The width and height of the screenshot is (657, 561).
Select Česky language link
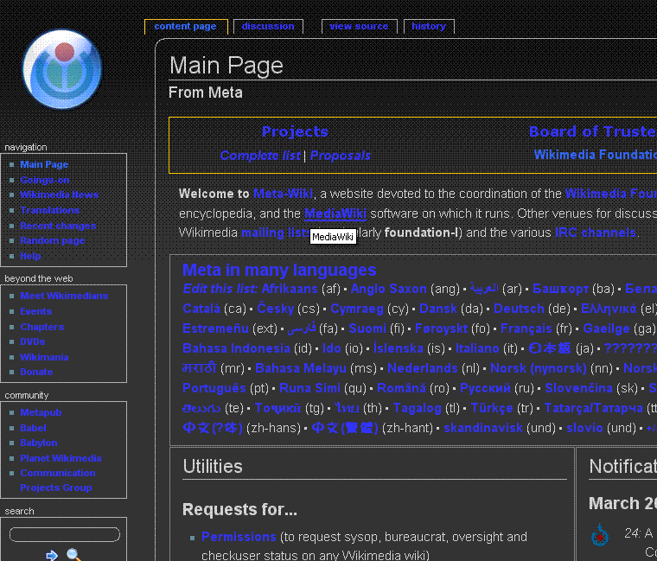275,309
